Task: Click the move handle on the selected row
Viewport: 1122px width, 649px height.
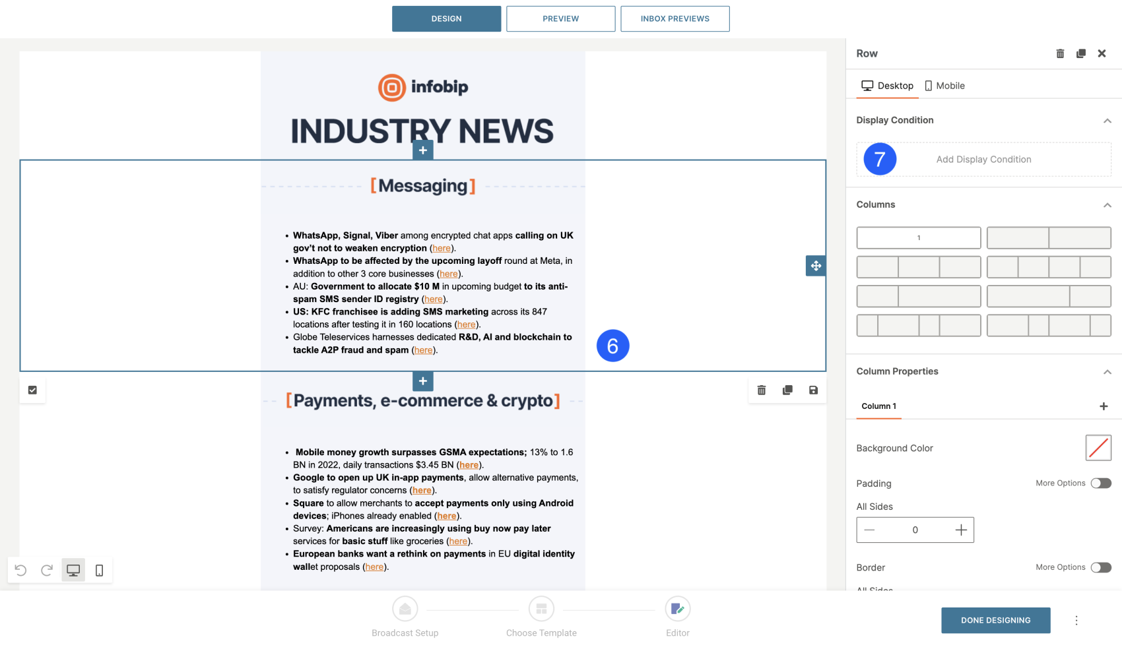Action: [816, 266]
